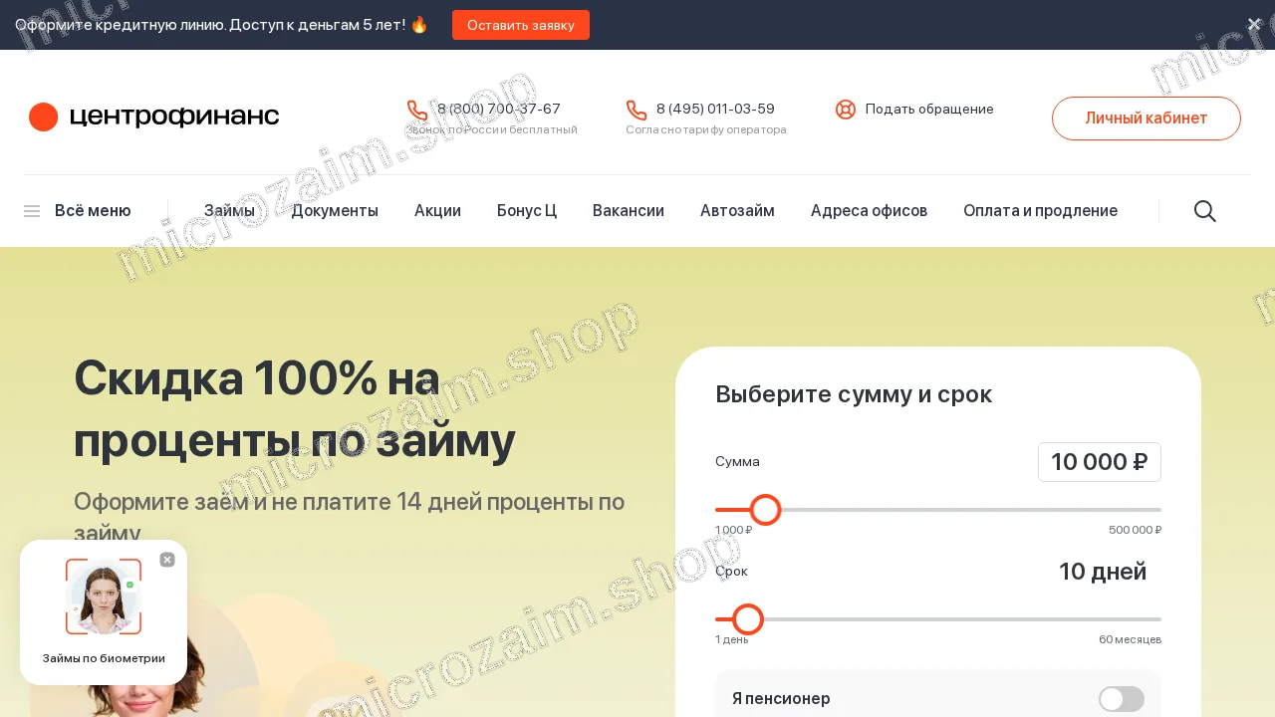Open the Подать обращение link

(x=929, y=110)
